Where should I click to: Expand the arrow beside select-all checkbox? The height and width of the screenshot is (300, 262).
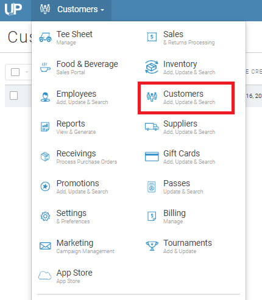tap(27, 72)
